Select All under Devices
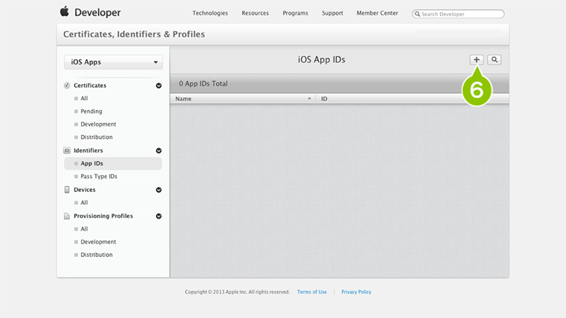The height and width of the screenshot is (318, 566). tap(84, 203)
